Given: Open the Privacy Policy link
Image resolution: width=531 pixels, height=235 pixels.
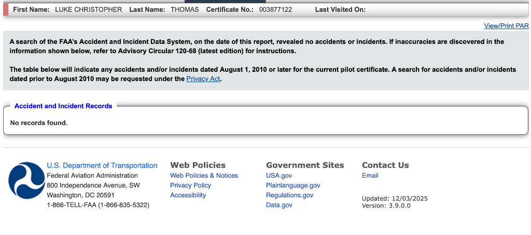Looking at the screenshot, I should (190, 185).
